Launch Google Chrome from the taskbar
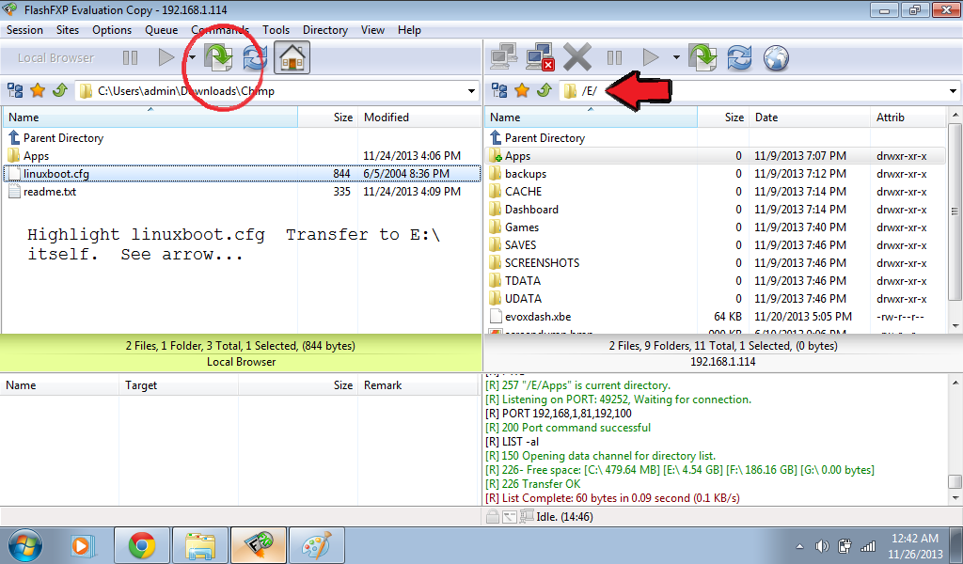 coord(142,545)
